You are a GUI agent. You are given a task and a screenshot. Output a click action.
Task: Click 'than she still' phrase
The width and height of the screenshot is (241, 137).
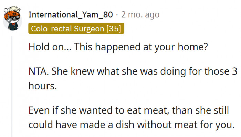(200, 110)
